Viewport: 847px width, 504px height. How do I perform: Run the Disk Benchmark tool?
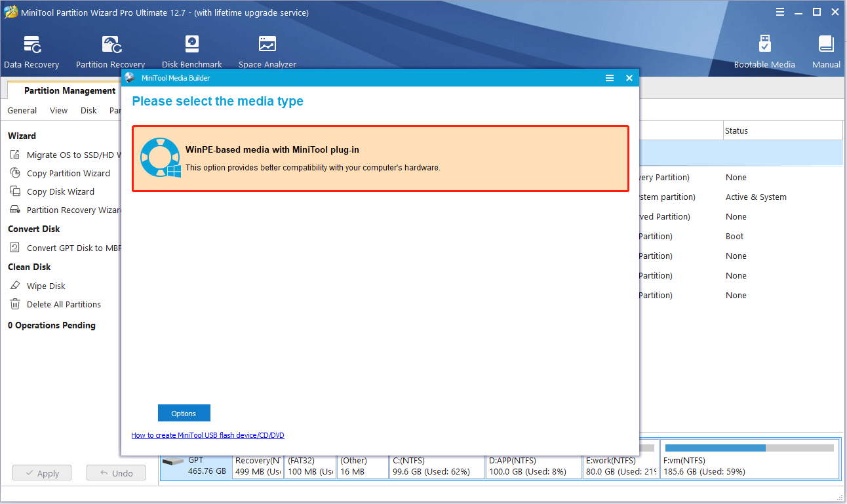[191, 49]
